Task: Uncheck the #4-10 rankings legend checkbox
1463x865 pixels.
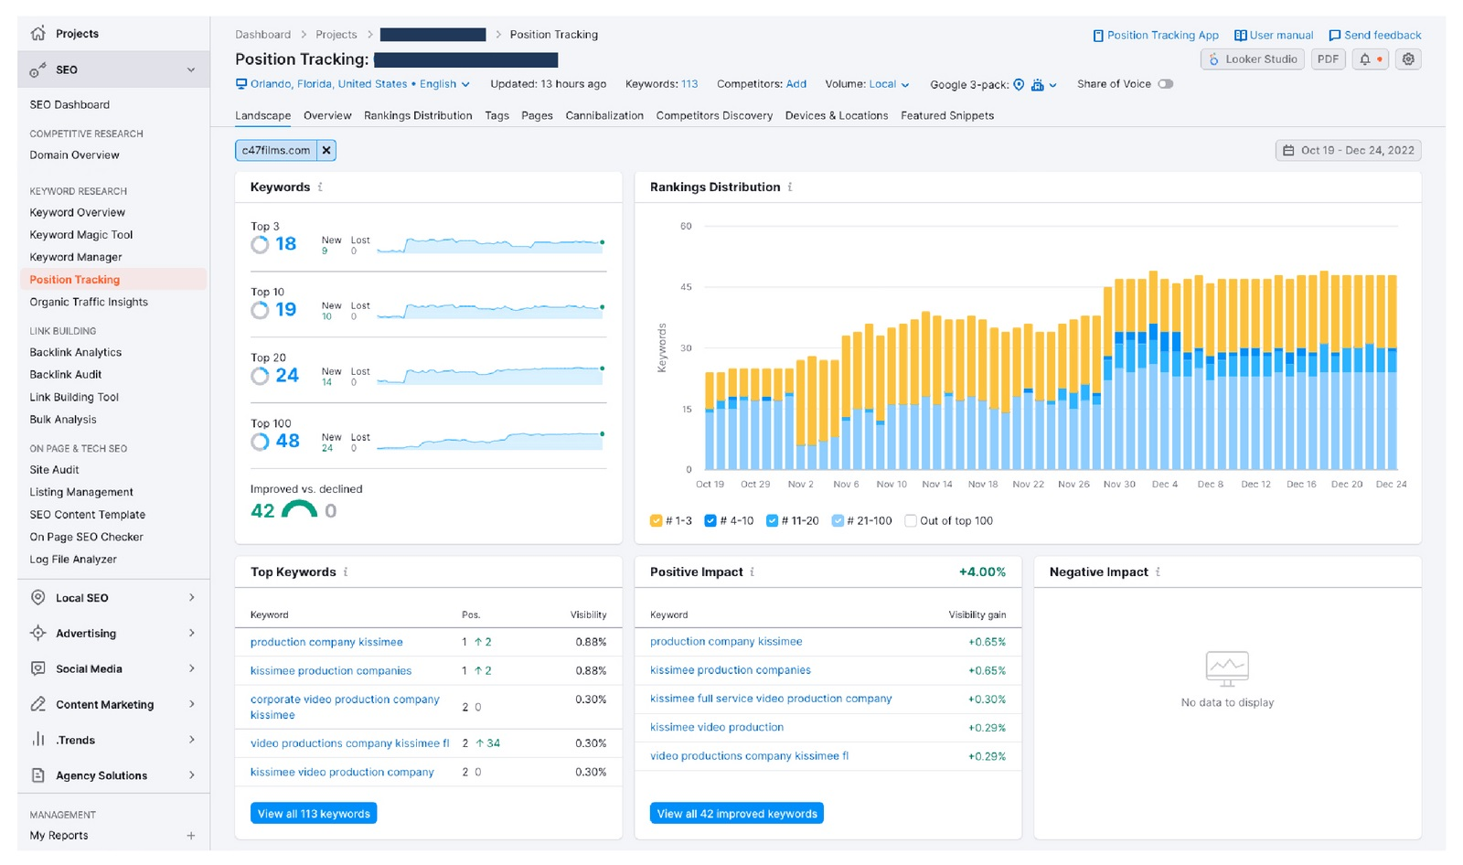Action: (x=710, y=521)
